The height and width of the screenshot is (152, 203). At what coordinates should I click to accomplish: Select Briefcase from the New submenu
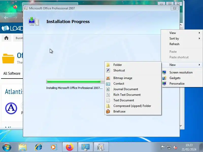click(x=133, y=111)
